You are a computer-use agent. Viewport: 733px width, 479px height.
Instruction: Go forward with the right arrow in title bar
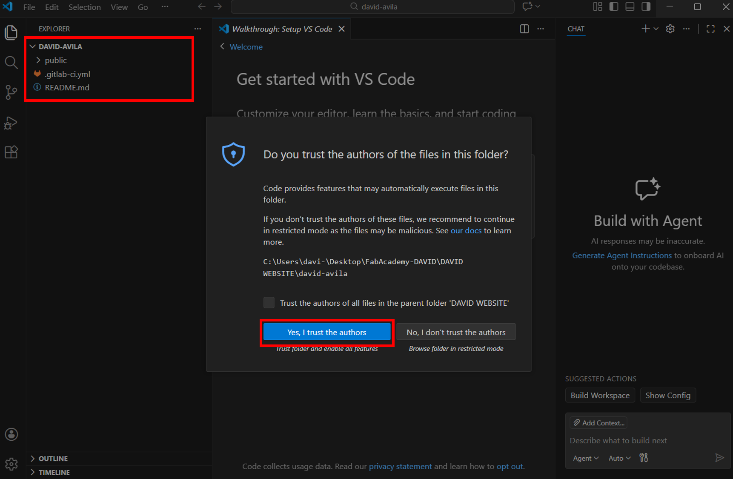point(218,7)
